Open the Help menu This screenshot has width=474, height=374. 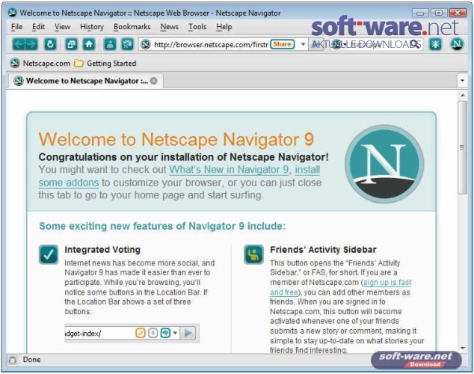(224, 27)
